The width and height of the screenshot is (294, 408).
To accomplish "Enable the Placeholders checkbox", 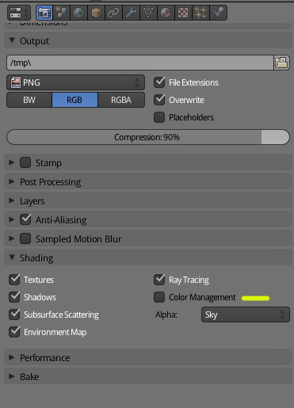I will coord(159,117).
